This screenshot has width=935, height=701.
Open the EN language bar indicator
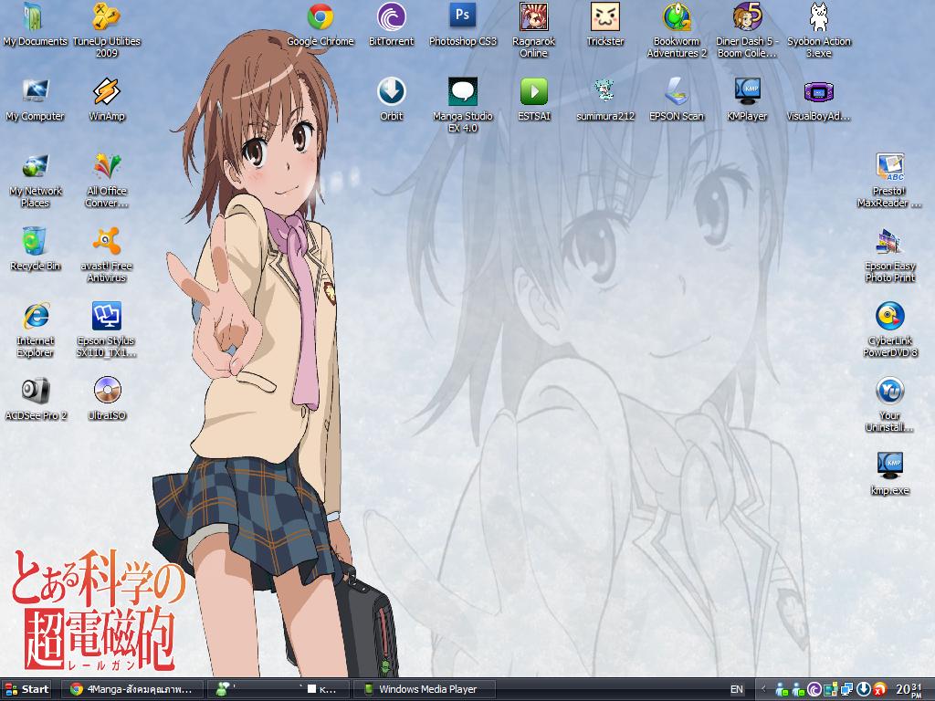click(x=737, y=689)
